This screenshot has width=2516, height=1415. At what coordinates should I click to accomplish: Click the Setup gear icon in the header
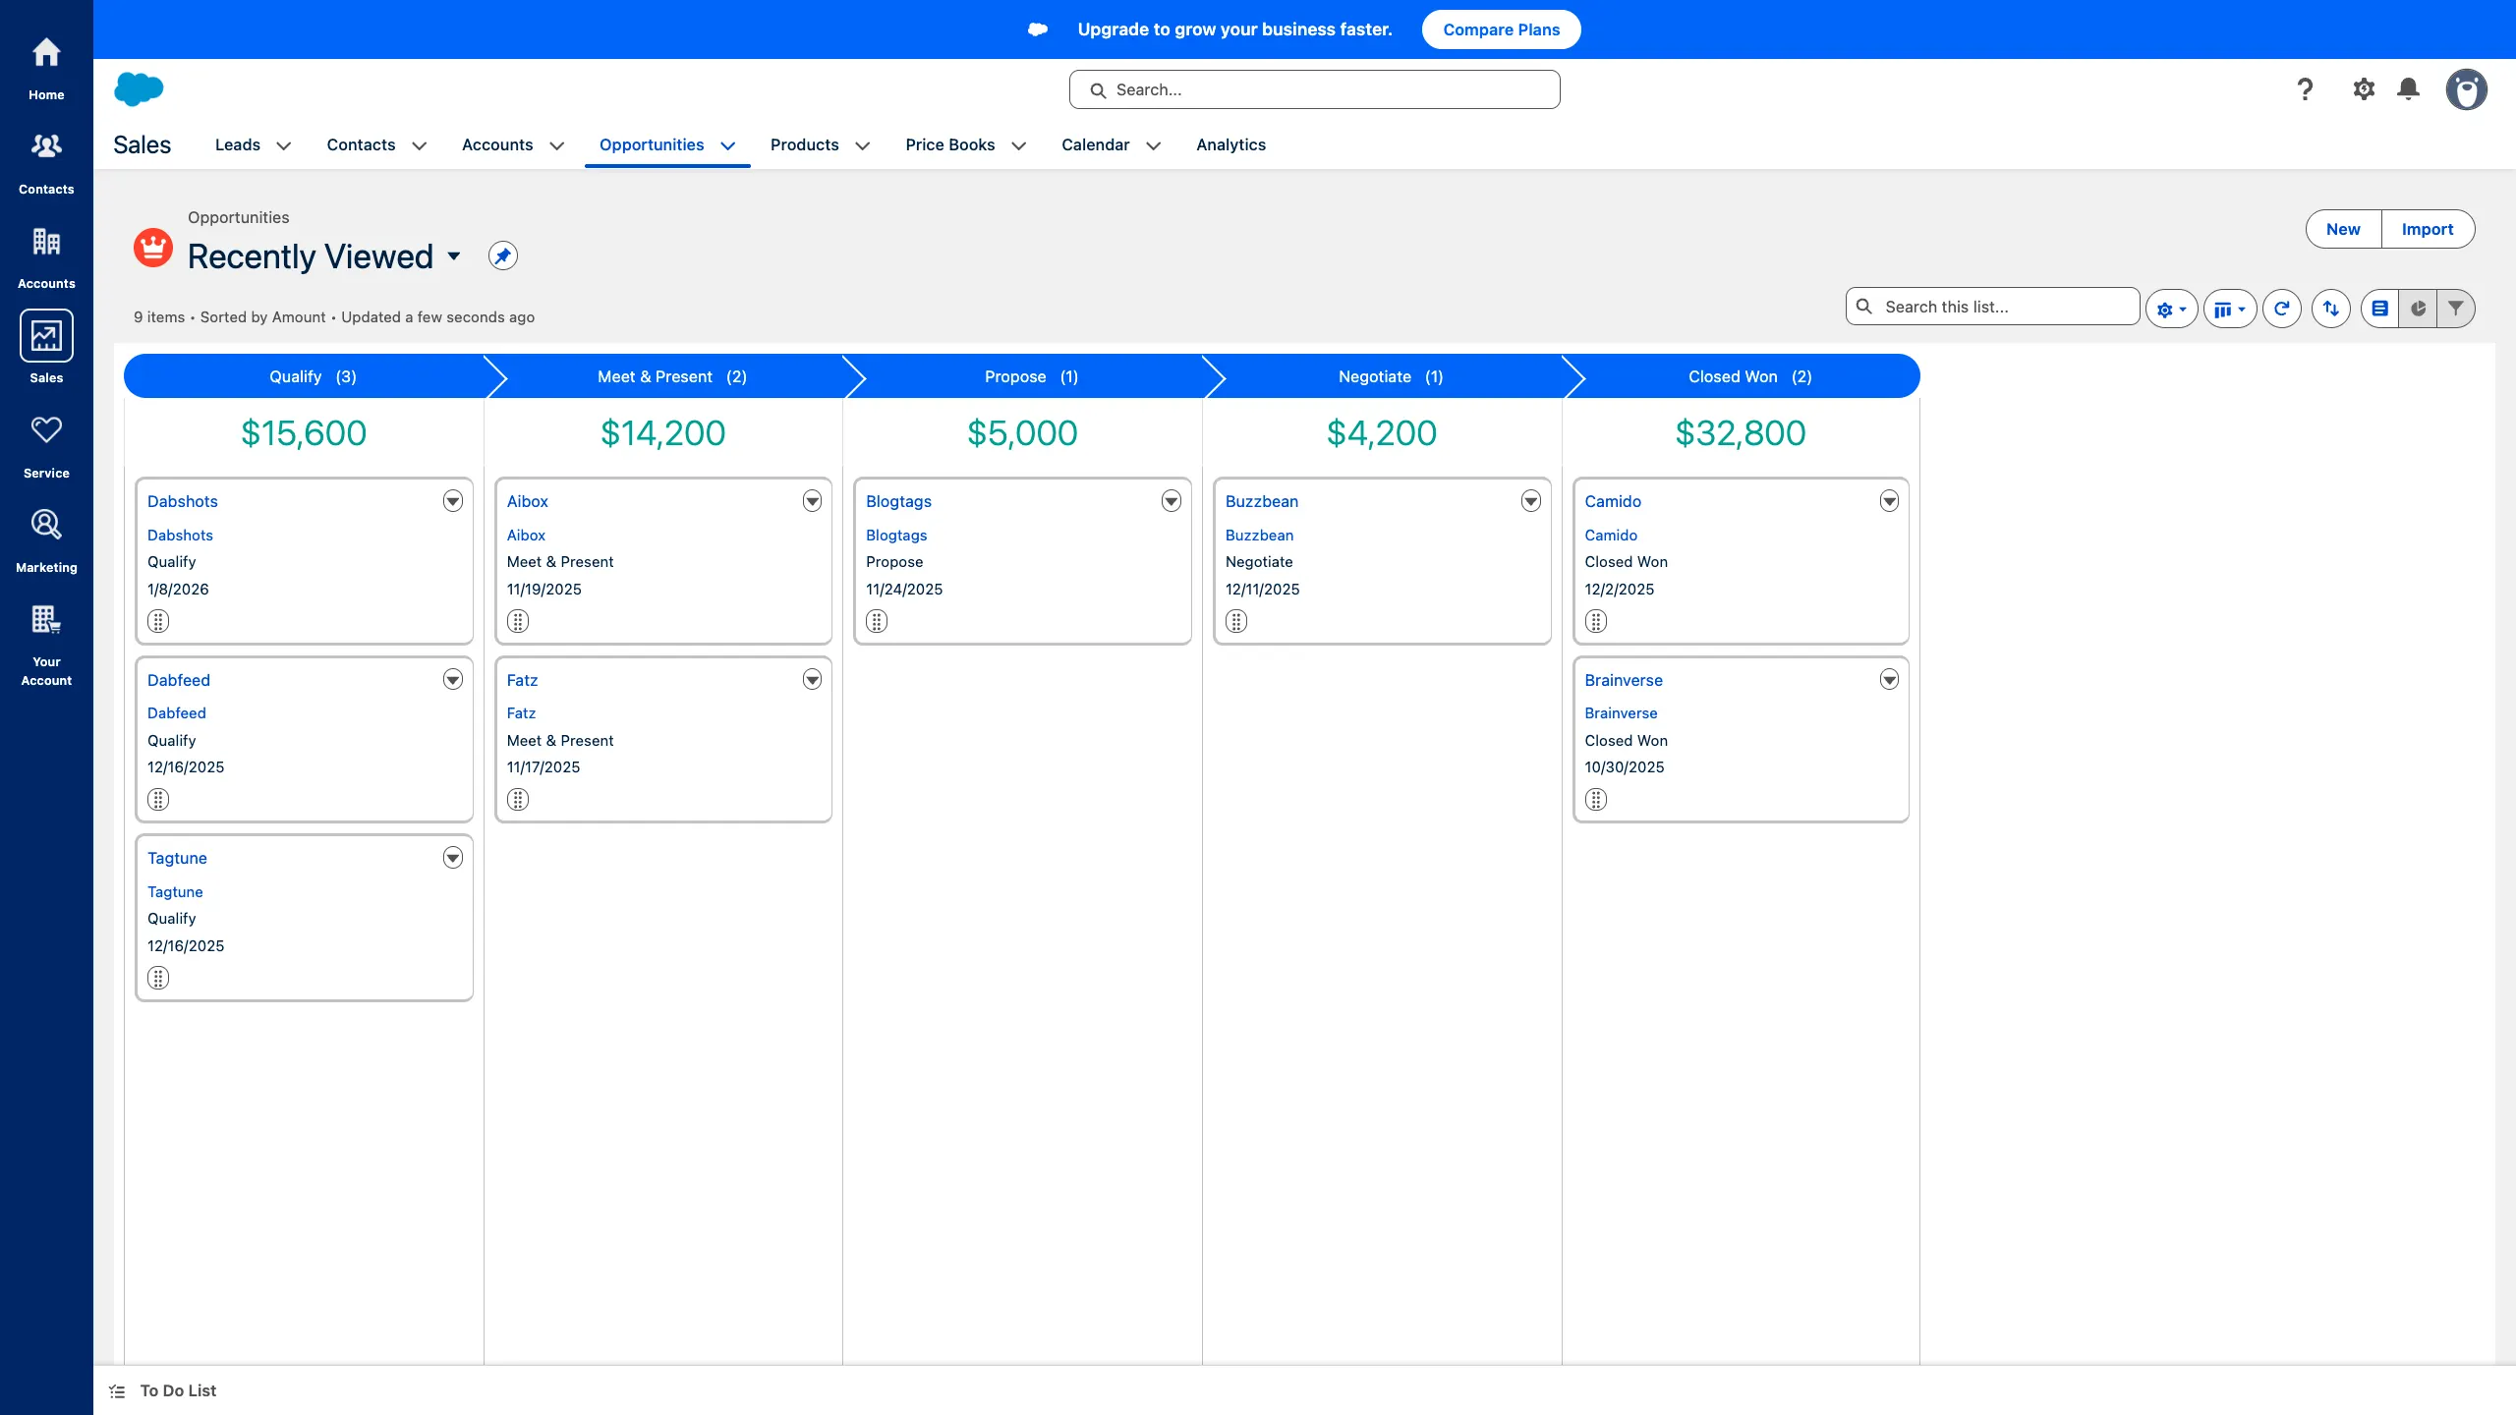(x=2364, y=88)
